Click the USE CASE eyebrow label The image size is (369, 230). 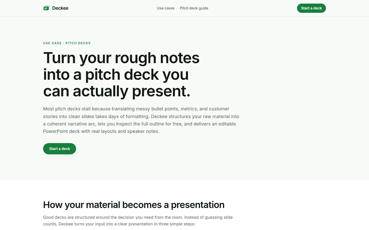[x=52, y=43]
